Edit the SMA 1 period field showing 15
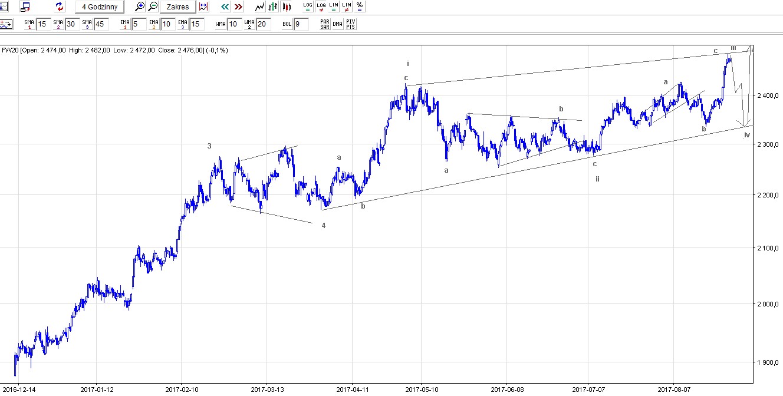Screen dimensions: 783x396 pos(43,24)
